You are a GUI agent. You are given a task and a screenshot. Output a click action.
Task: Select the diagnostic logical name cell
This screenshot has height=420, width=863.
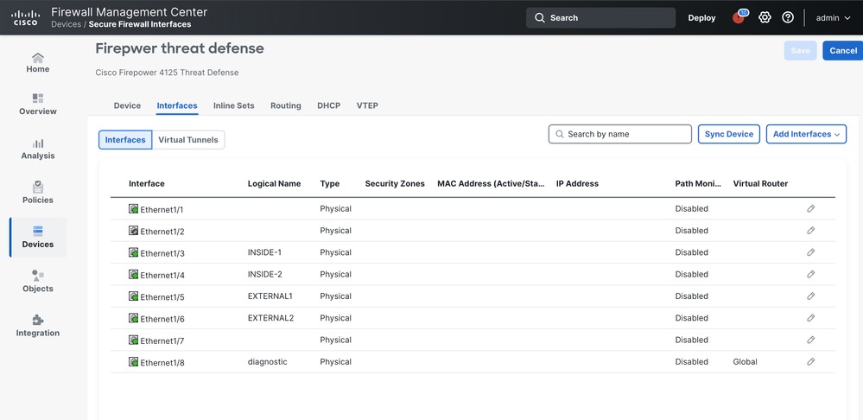tap(268, 361)
